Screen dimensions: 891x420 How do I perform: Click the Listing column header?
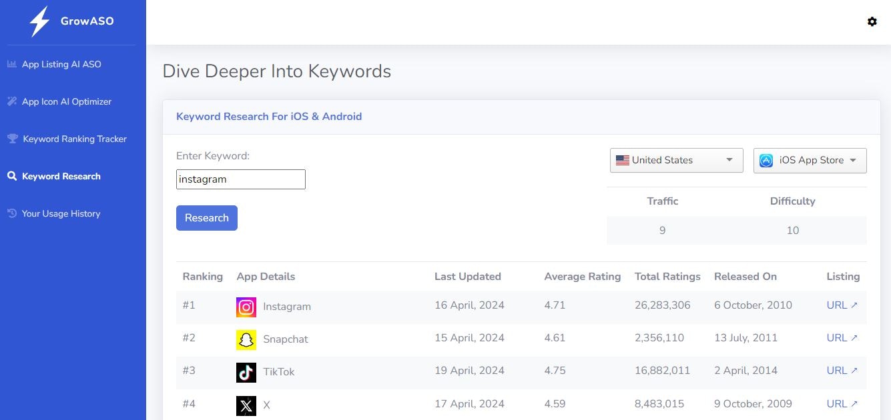[x=844, y=276]
